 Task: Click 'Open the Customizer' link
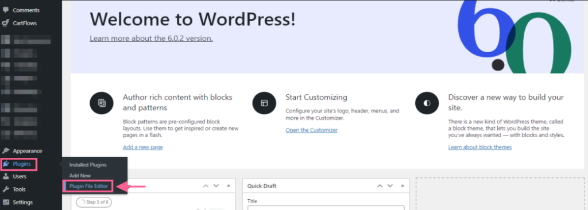click(312, 130)
